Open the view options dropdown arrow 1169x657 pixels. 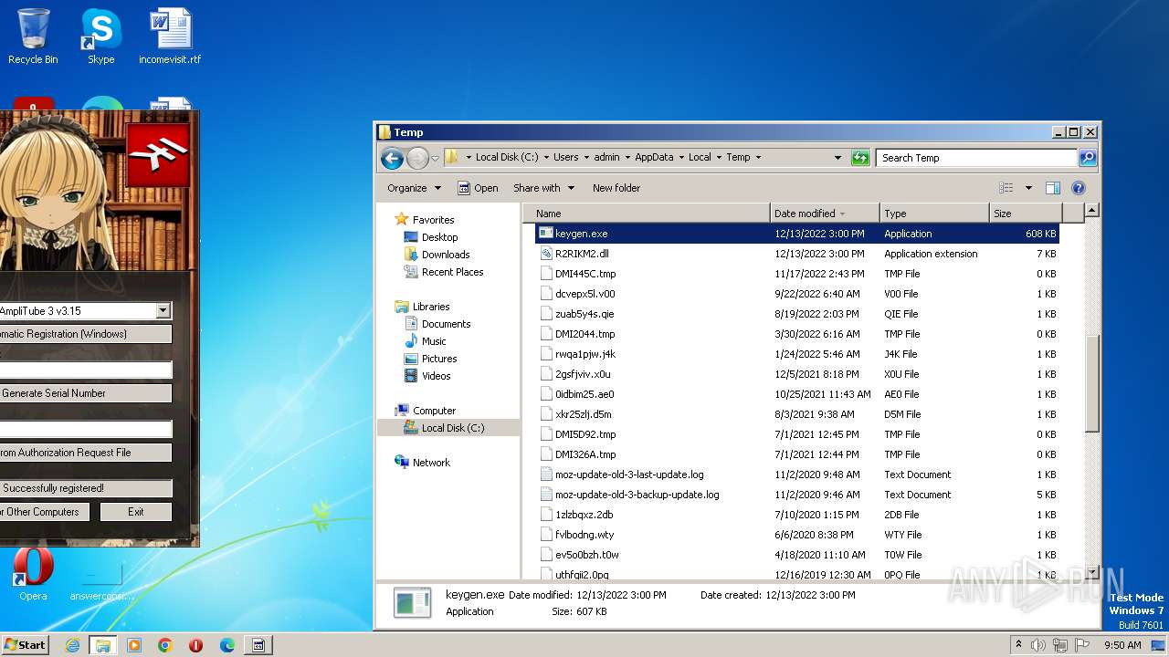click(1028, 188)
